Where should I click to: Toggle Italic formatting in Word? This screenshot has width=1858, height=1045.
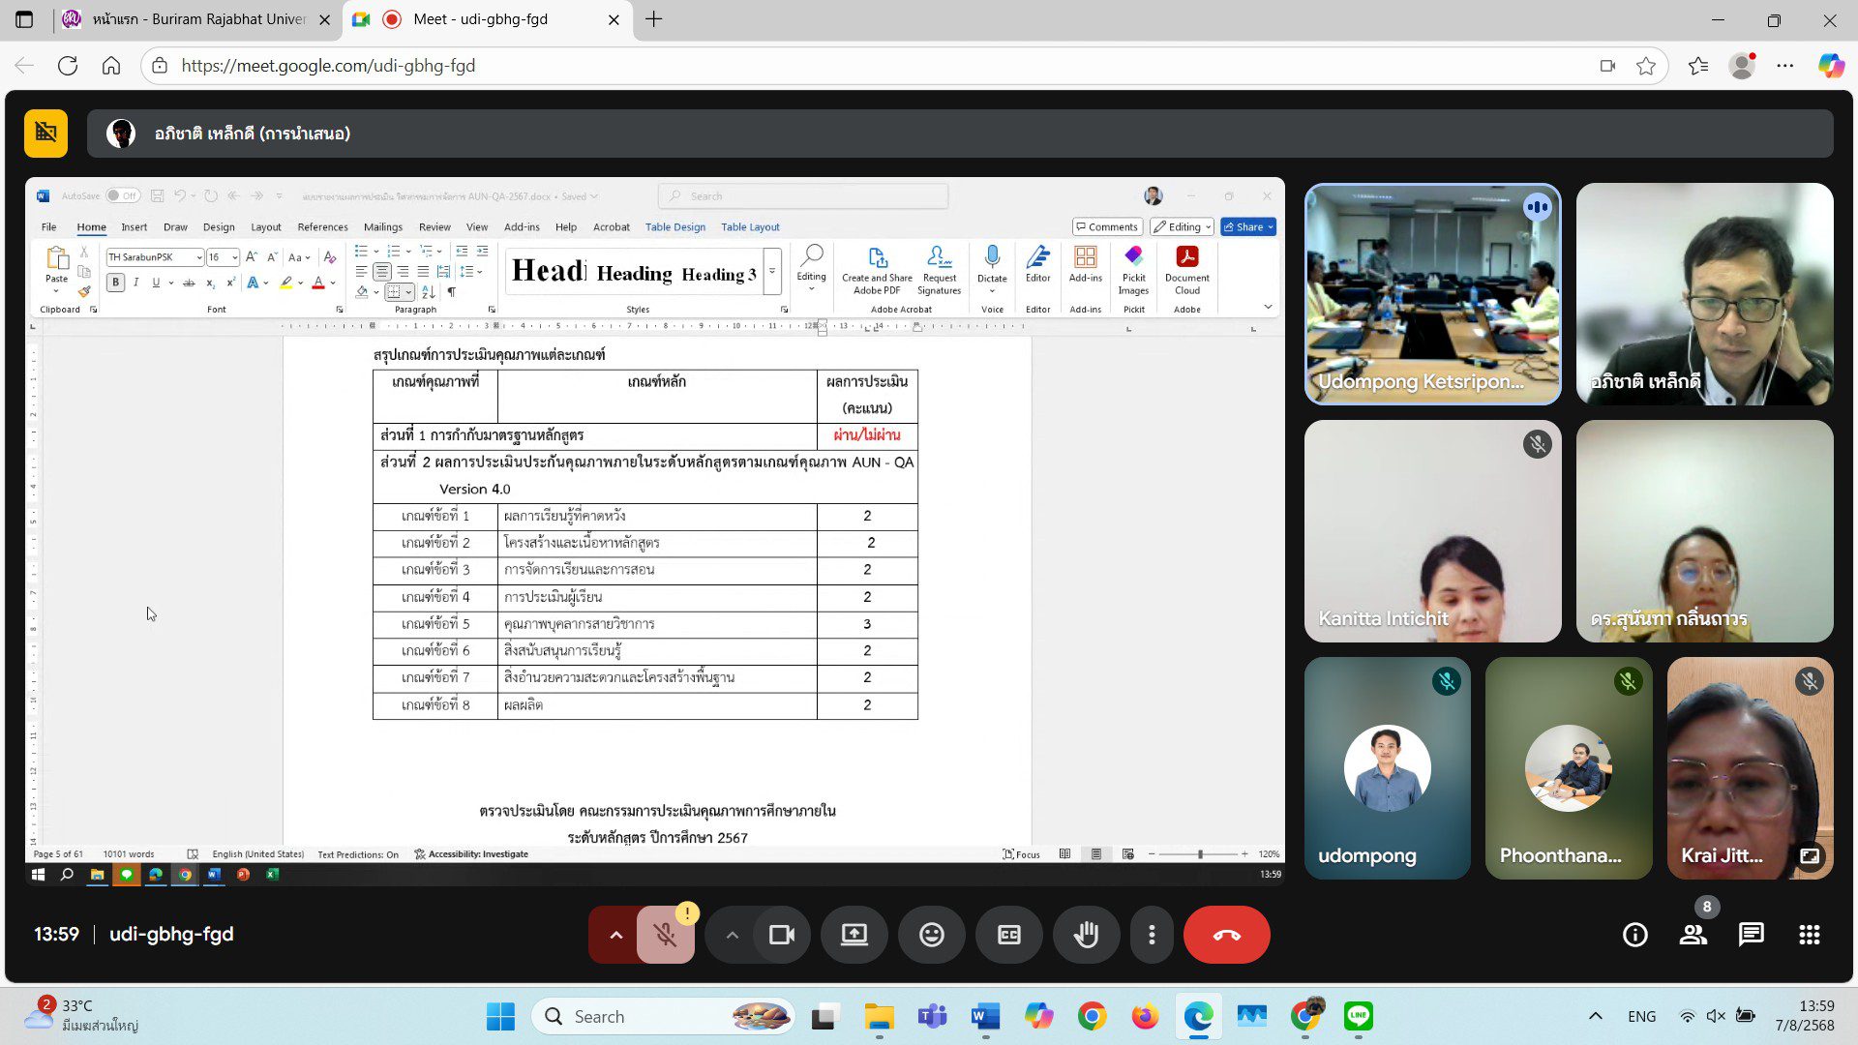[135, 283]
